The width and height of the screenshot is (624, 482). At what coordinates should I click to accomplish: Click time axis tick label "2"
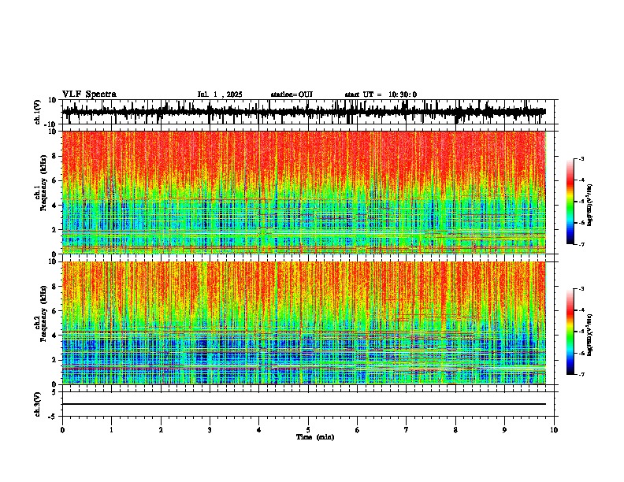(161, 430)
